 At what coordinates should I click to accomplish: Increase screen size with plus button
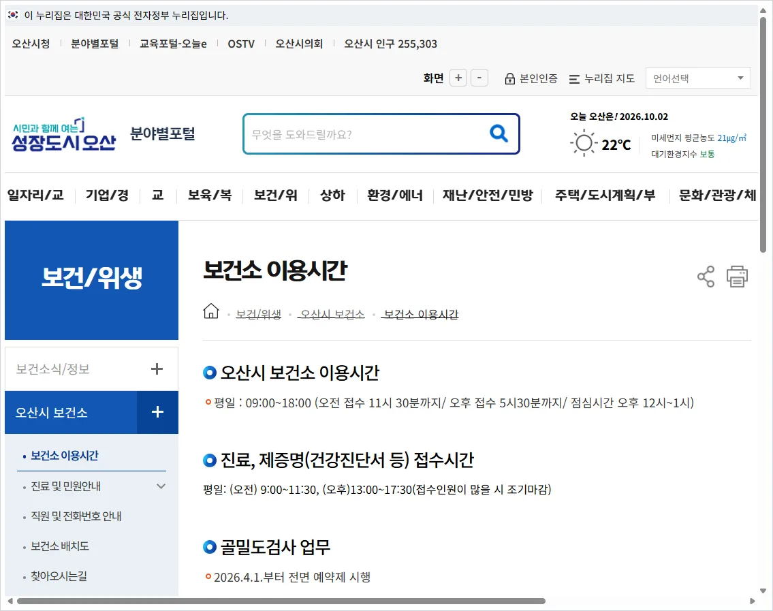point(458,78)
